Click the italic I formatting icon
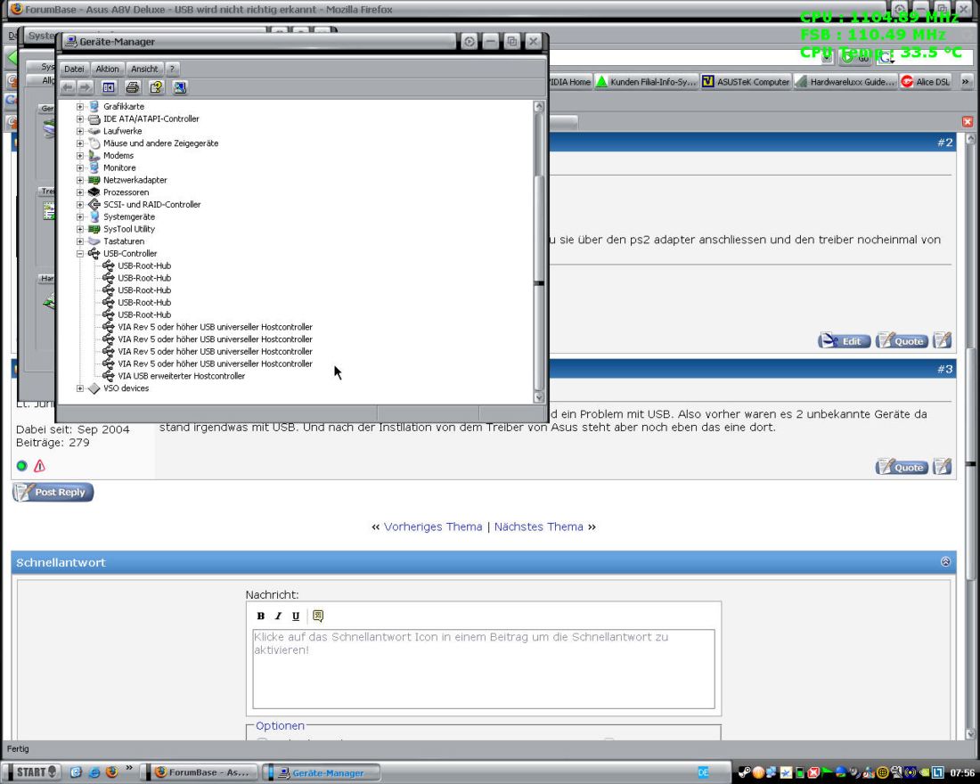This screenshot has width=980, height=784. pos(278,616)
